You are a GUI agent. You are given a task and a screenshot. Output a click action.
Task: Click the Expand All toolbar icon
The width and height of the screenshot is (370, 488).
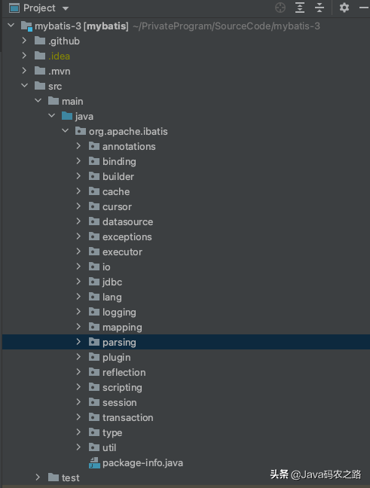pyautogui.click(x=300, y=8)
